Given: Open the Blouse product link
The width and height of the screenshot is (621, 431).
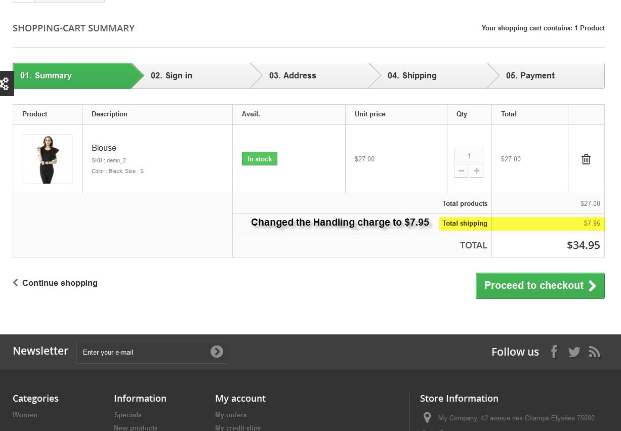Looking at the screenshot, I should (x=104, y=148).
